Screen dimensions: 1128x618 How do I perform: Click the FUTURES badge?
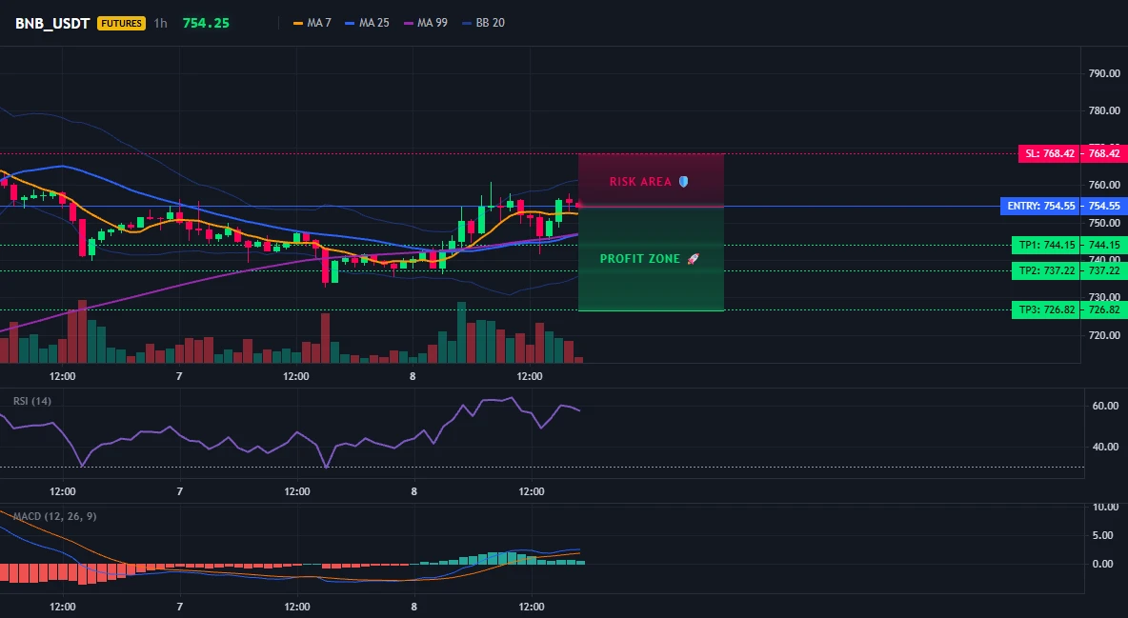coord(122,23)
